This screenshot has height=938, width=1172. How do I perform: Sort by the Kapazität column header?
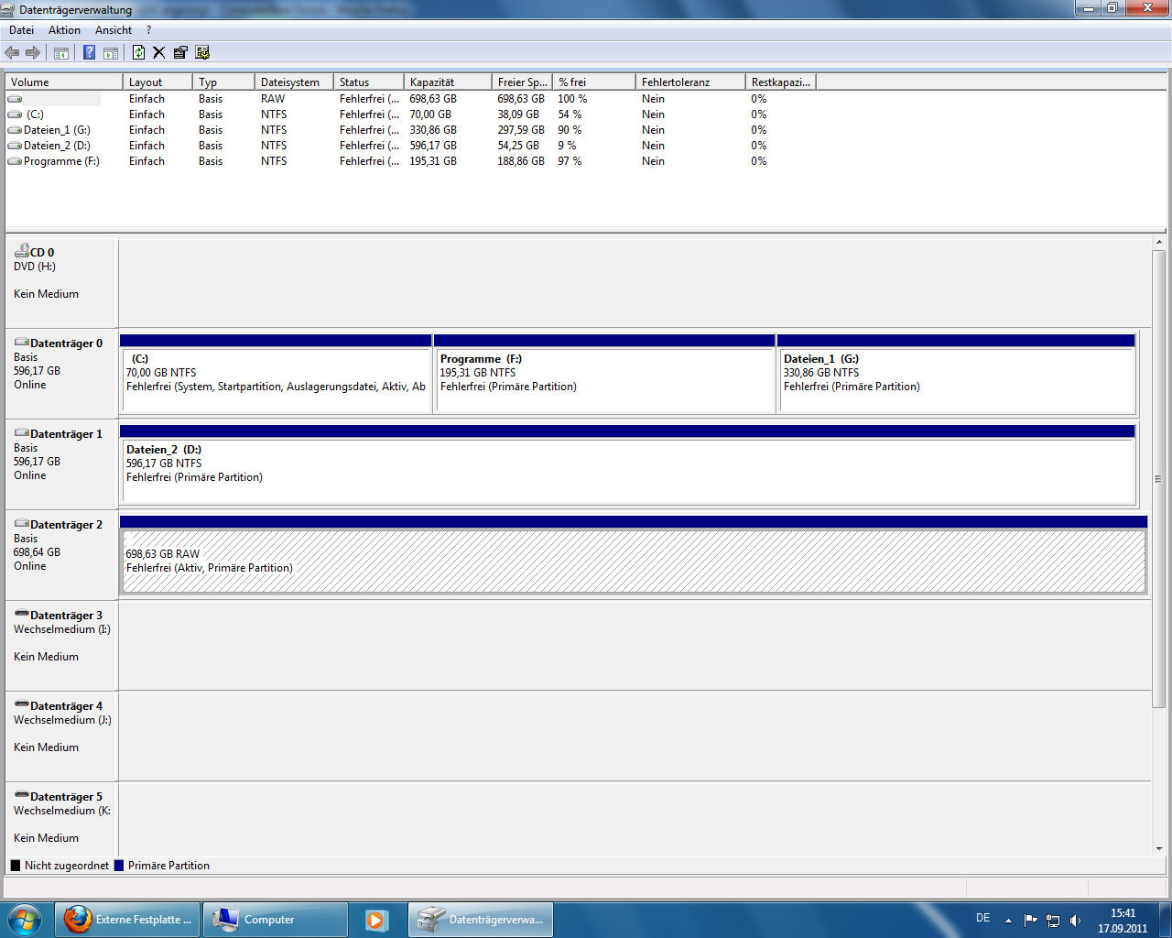click(448, 82)
